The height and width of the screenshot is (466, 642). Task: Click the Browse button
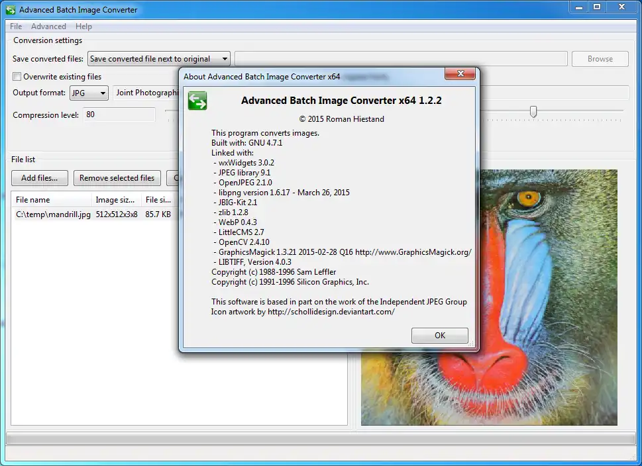click(x=600, y=59)
